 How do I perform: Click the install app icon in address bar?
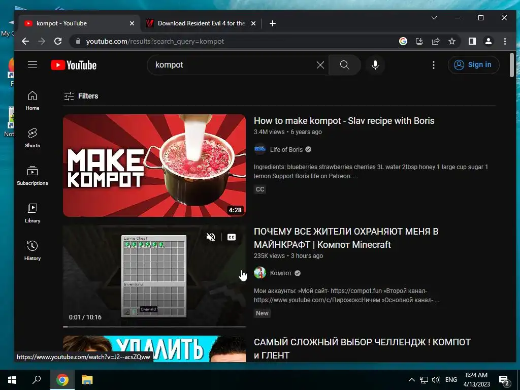pos(419,41)
